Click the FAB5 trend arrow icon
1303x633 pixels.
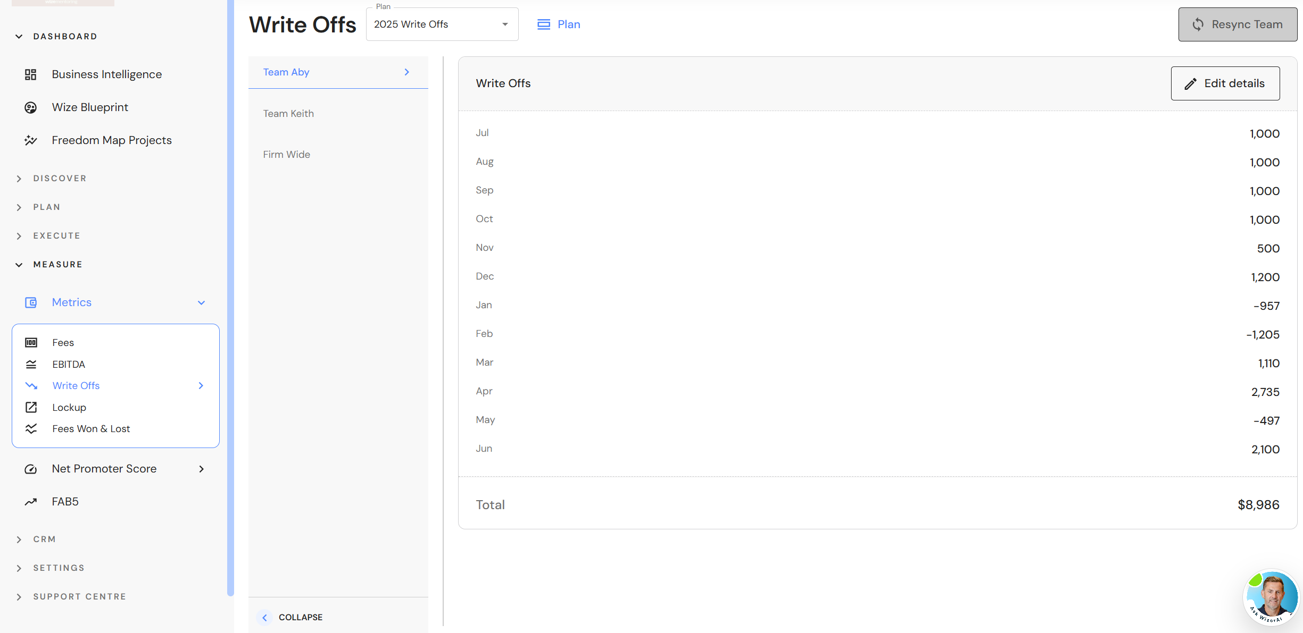pyautogui.click(x=30, y=502)
